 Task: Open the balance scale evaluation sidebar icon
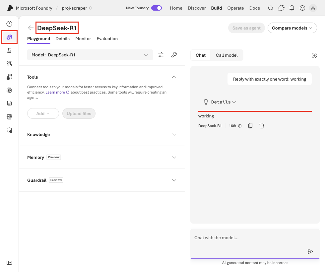point(9,117)
